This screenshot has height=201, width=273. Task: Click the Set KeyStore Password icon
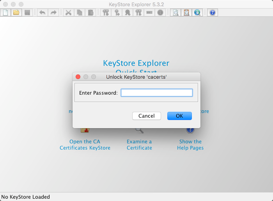(x=149, y=12)
